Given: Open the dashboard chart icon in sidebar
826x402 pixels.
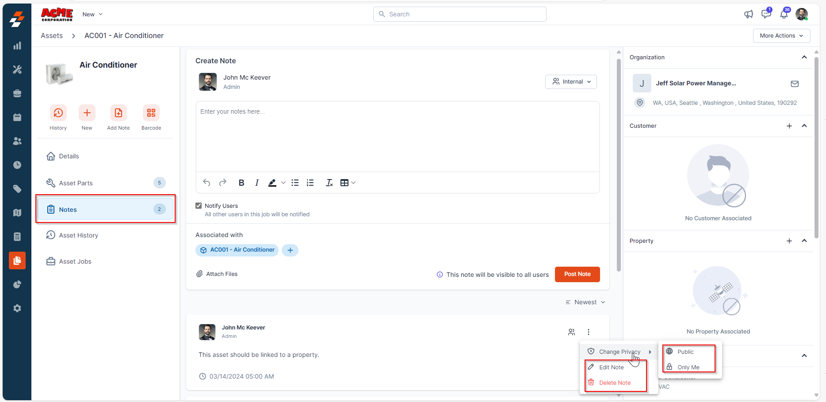Looking at the screenshot, I should coord(17,46).
